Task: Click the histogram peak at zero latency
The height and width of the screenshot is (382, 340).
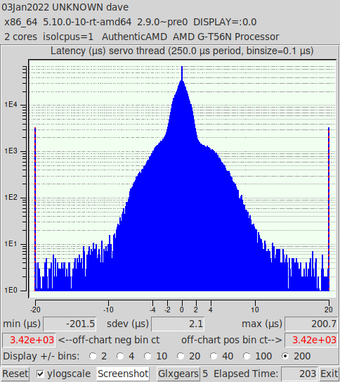Action: coord(182,73)
